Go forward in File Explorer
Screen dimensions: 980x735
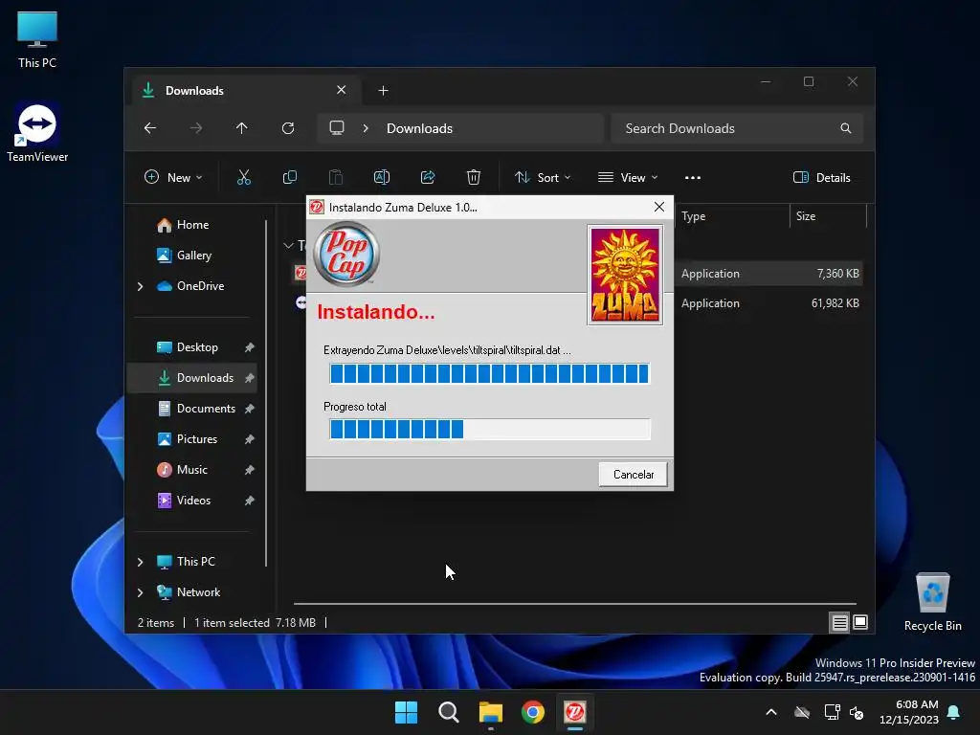pos(196,128)
